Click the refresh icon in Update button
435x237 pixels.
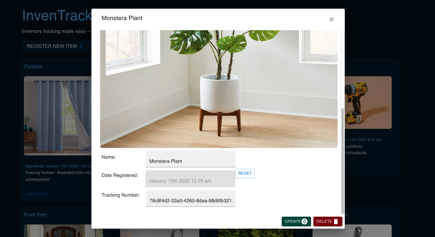[304, 221]
